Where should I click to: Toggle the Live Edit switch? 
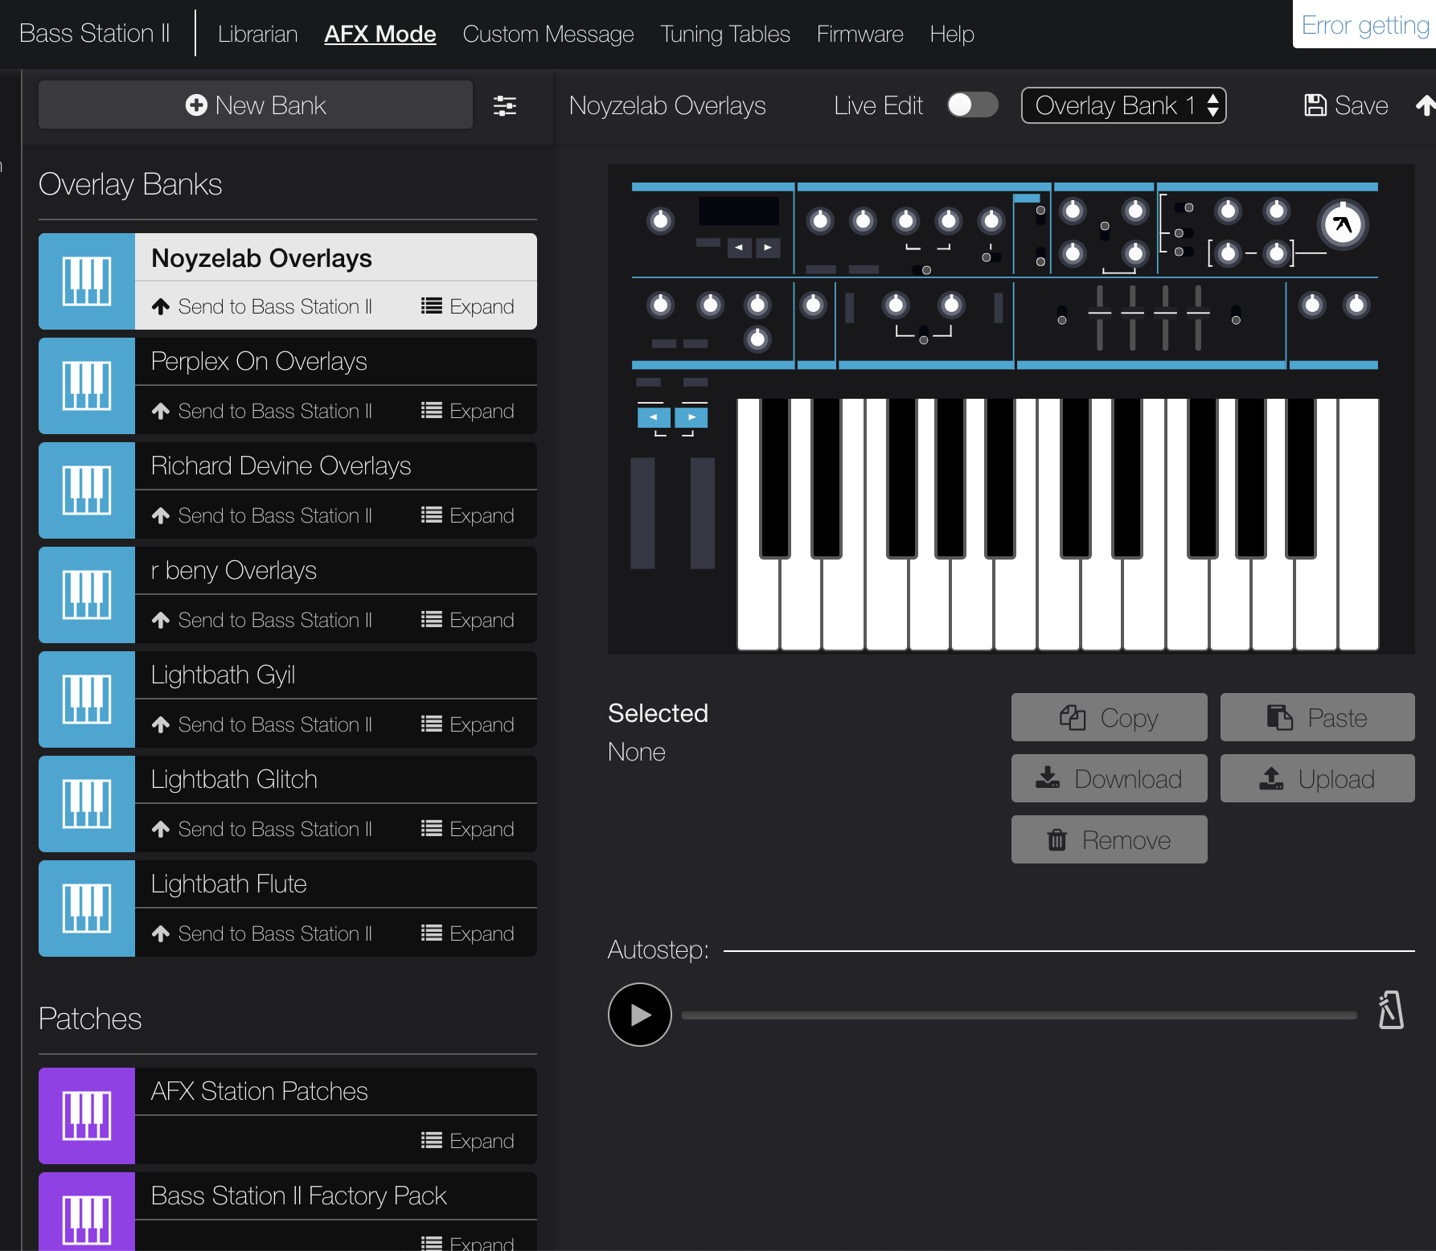[x=973, y=105]
